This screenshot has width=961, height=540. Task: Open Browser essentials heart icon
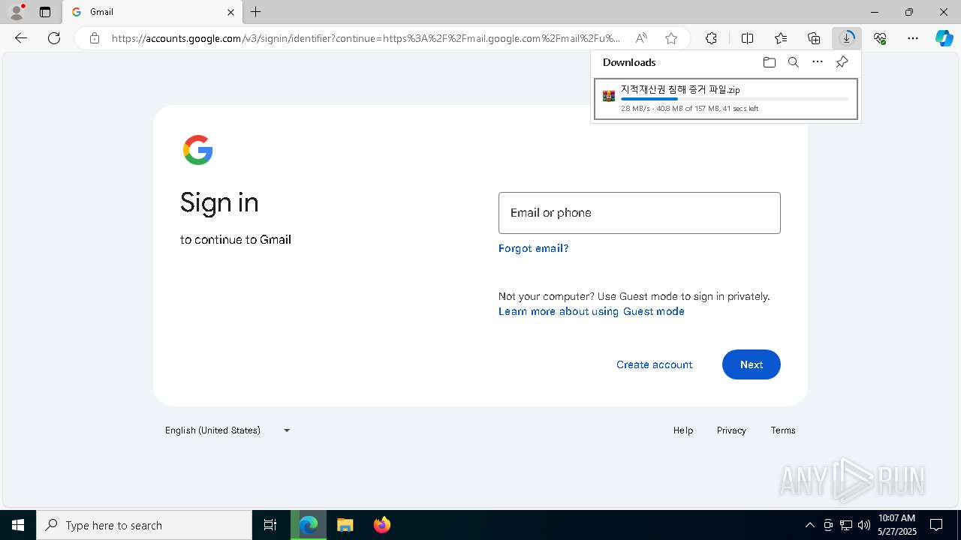click(x=880, y=38)
